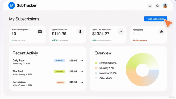
Task: Click the Added January 4, 2025 date
Action: [x=22, y=75]
